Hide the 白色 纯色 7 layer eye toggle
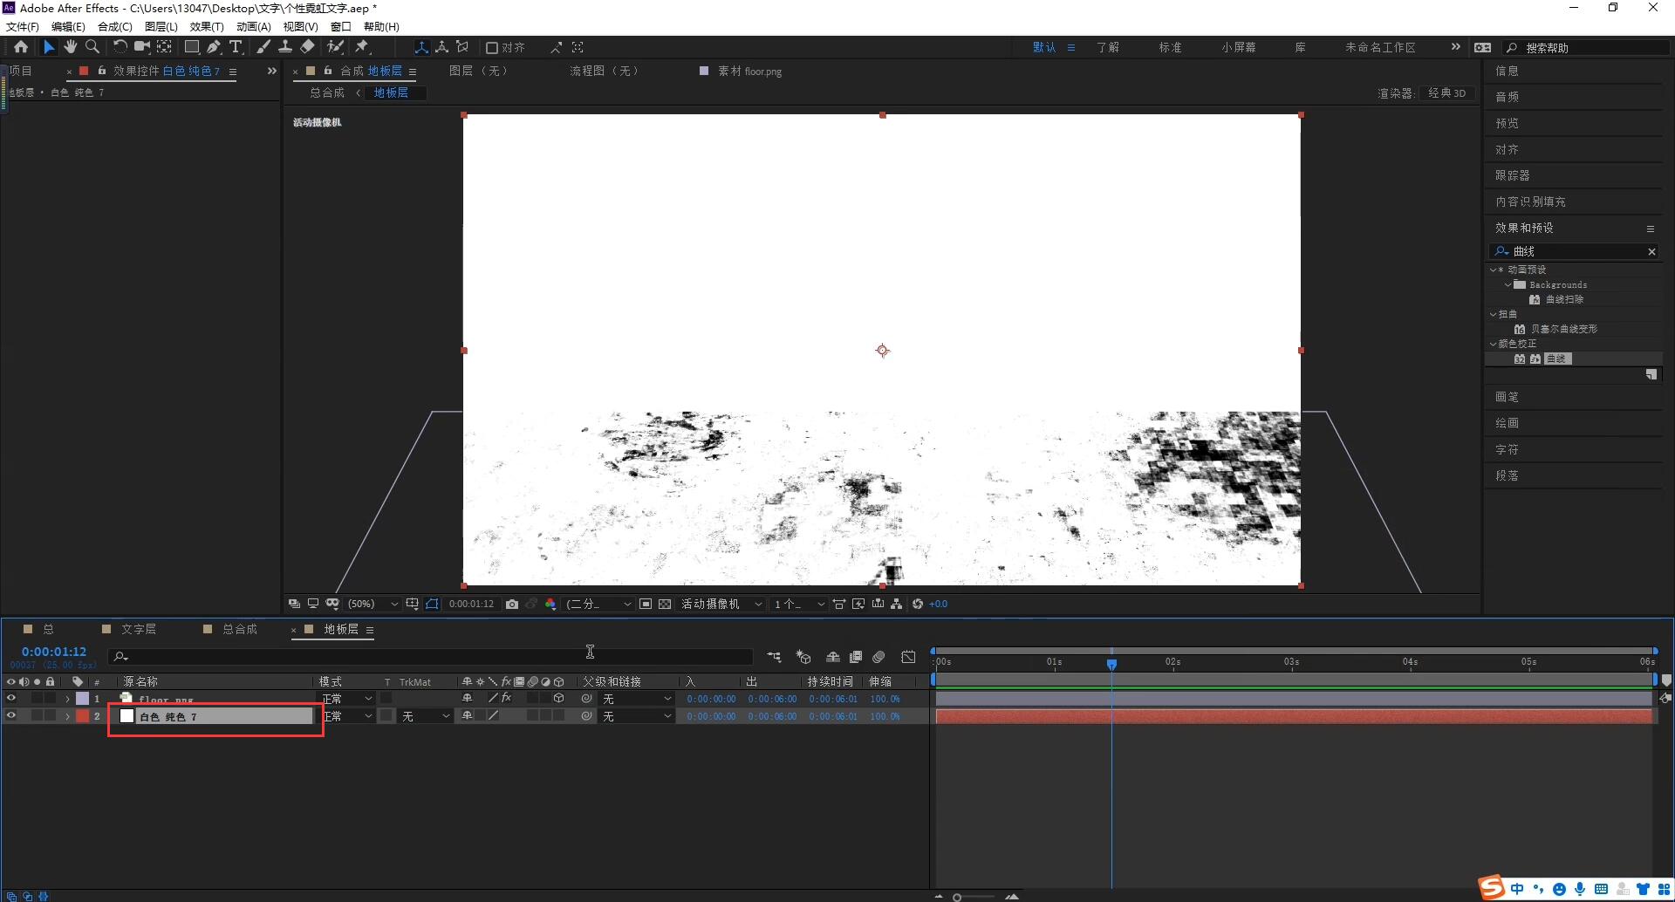Image resolution: width=1675 pixels, height=902 pixels. (x=11, y=715)
